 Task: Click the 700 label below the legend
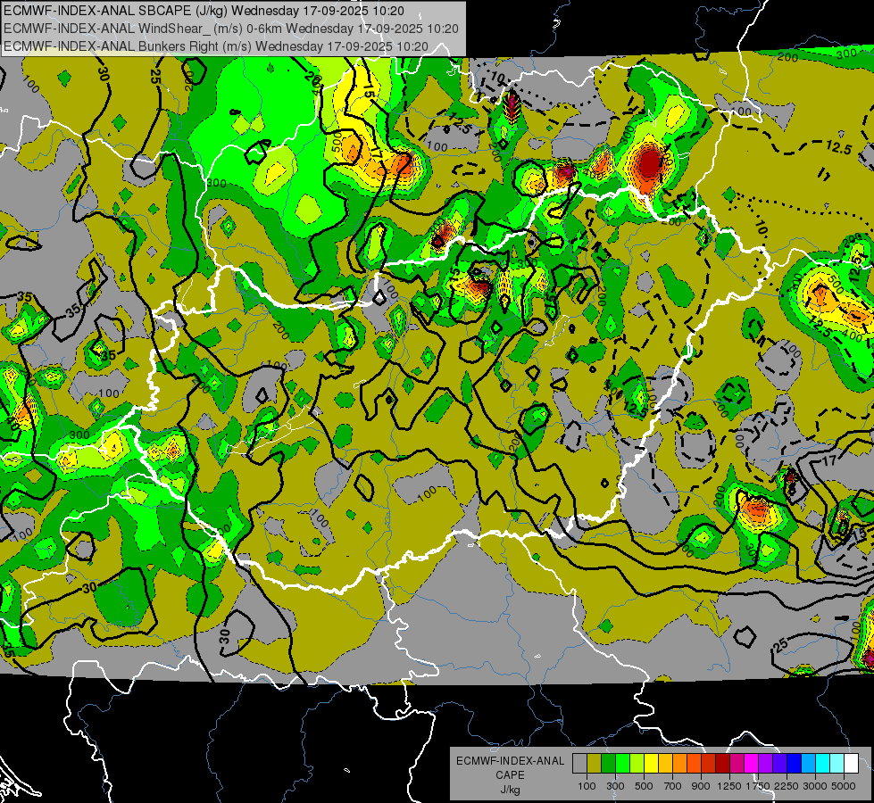(x=672, y=785)
